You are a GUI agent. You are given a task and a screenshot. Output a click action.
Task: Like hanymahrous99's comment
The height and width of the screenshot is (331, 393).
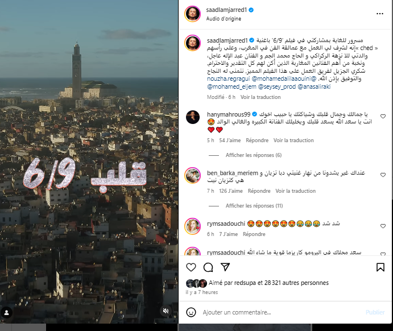[383, 116]
